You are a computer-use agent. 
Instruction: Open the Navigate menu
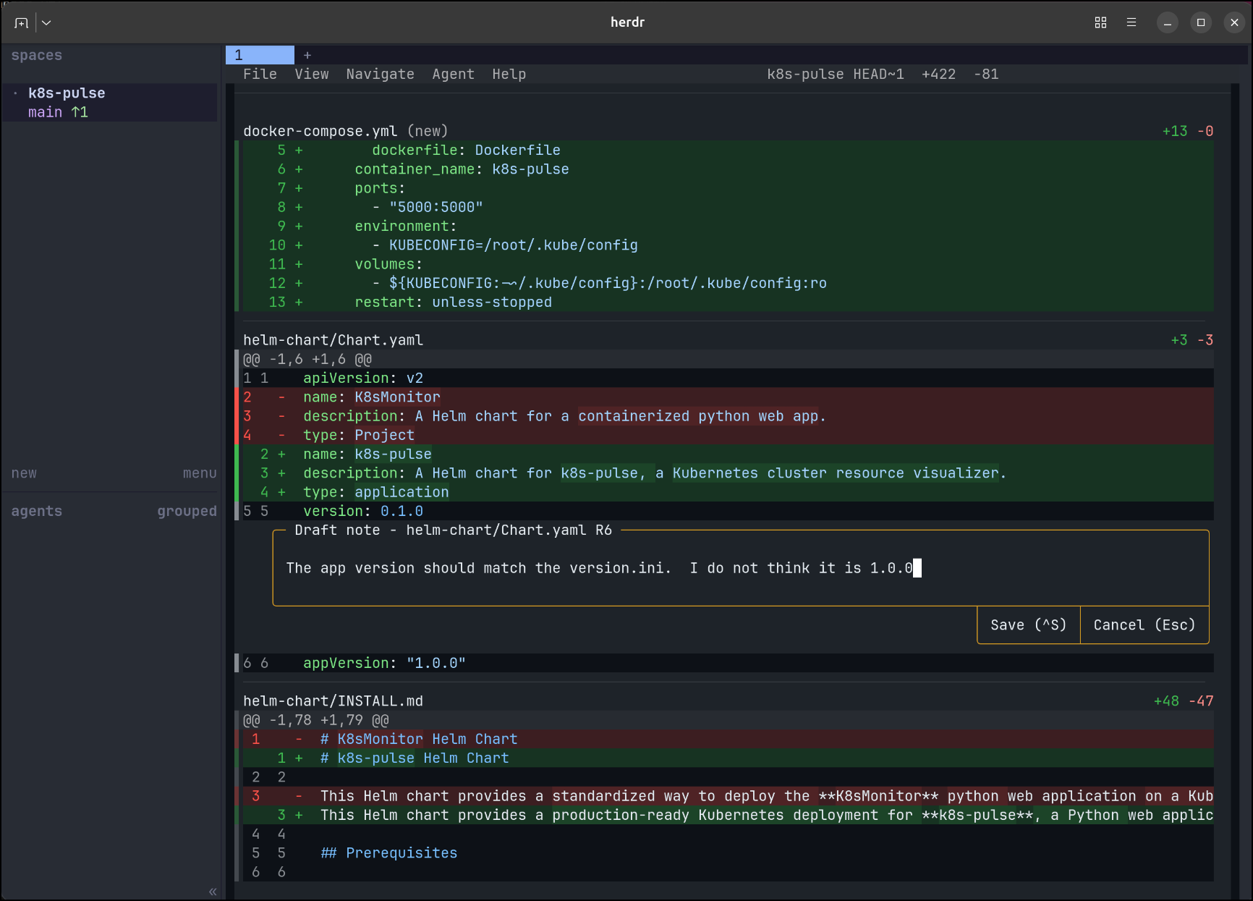pos(380,74)
